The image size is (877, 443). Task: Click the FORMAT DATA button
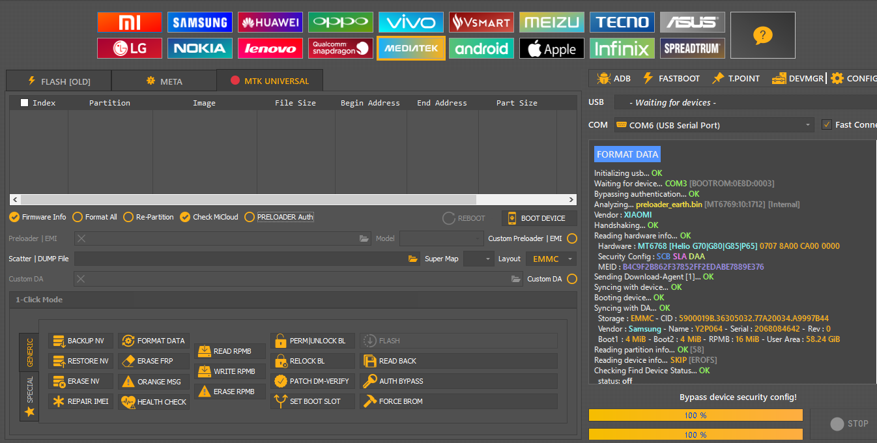[154, 341]
